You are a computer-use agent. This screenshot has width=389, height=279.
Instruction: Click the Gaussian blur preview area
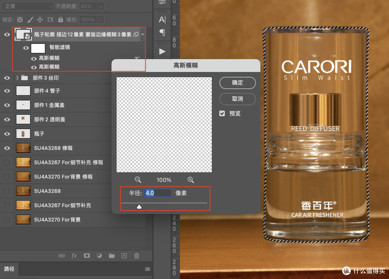point(164,124)
